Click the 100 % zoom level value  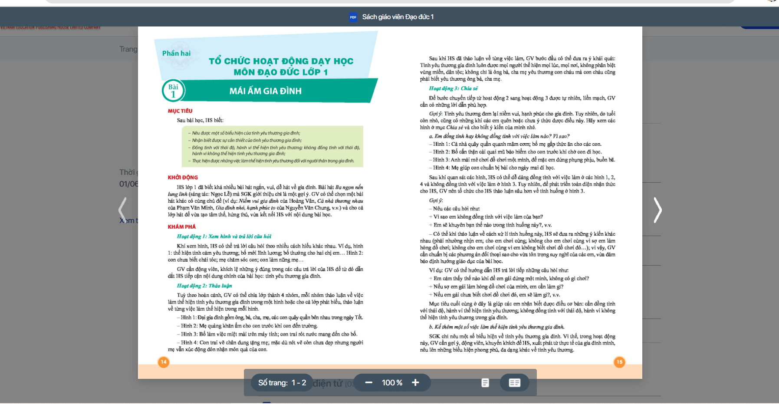[392, 383]
